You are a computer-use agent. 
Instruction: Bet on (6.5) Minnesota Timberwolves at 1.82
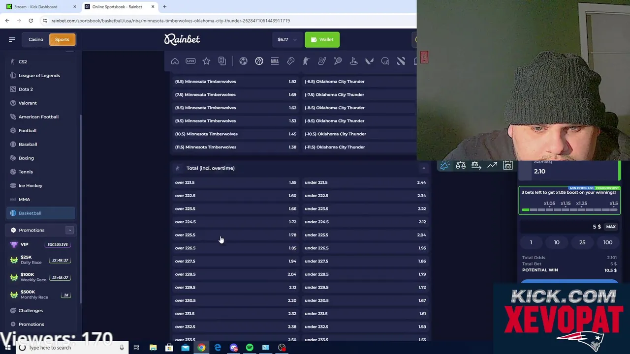(x=236, y=82)
